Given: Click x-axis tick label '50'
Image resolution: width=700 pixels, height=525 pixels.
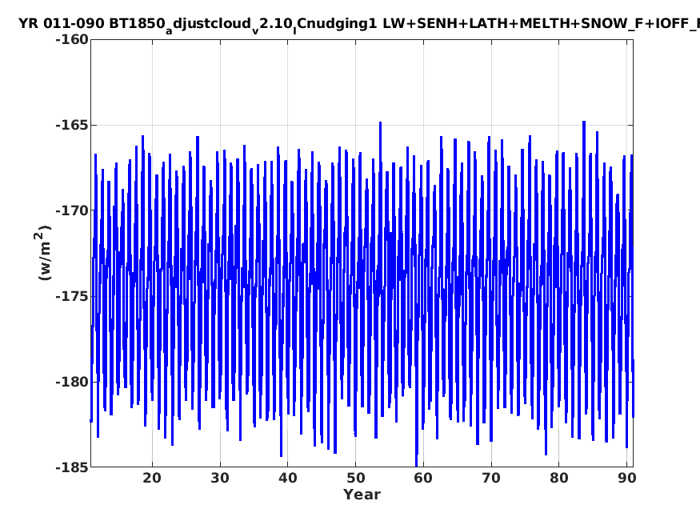Looking at the screenshot, I should pos(355,478).
